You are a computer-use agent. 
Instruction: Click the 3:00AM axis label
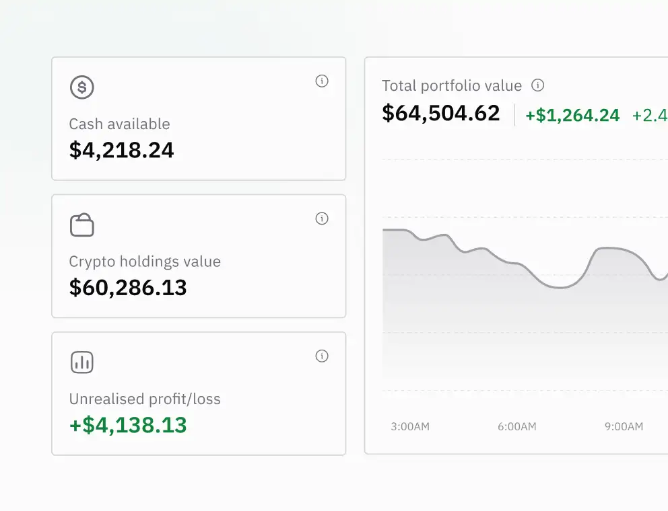(x=410, y=426)
